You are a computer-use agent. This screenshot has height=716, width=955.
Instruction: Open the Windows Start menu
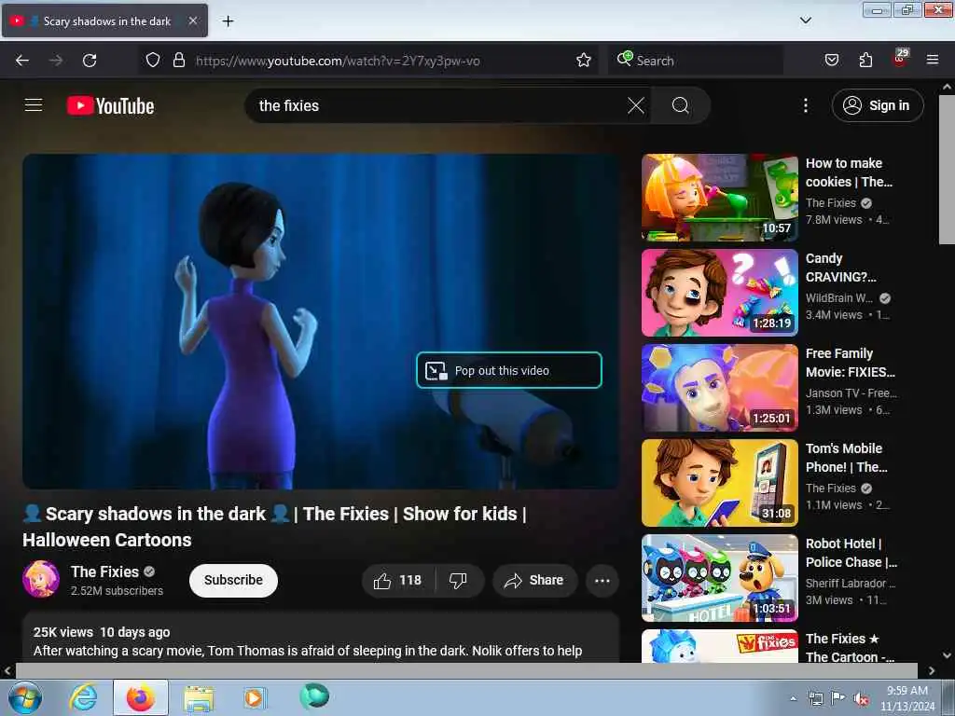(25, 697)
